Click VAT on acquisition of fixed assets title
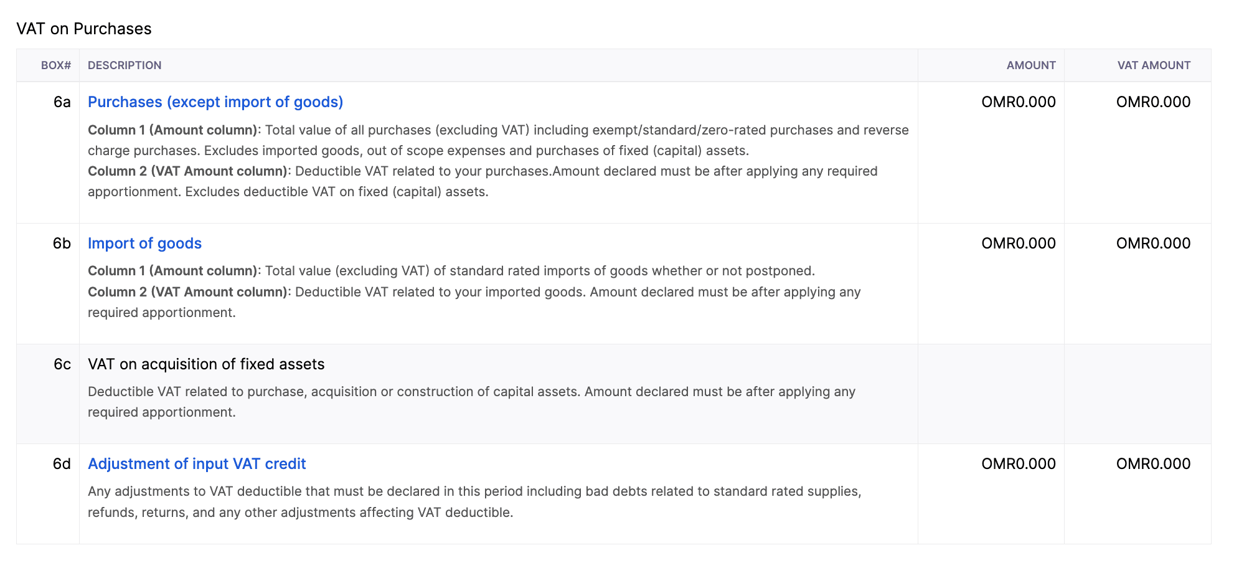Screen dimensions: 1234x573 tap(206, 364)
